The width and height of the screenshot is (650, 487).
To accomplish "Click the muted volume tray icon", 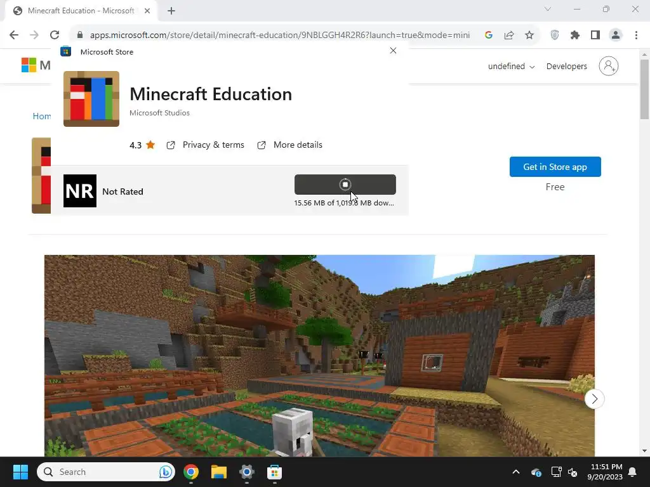I will (573, 472).
